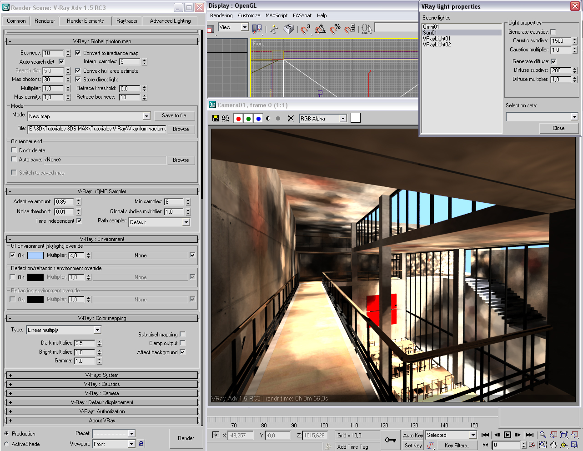Click the Save to file button
Image resolution: width=583 pixels, height=451 pixels.
(x=174, y=115)
